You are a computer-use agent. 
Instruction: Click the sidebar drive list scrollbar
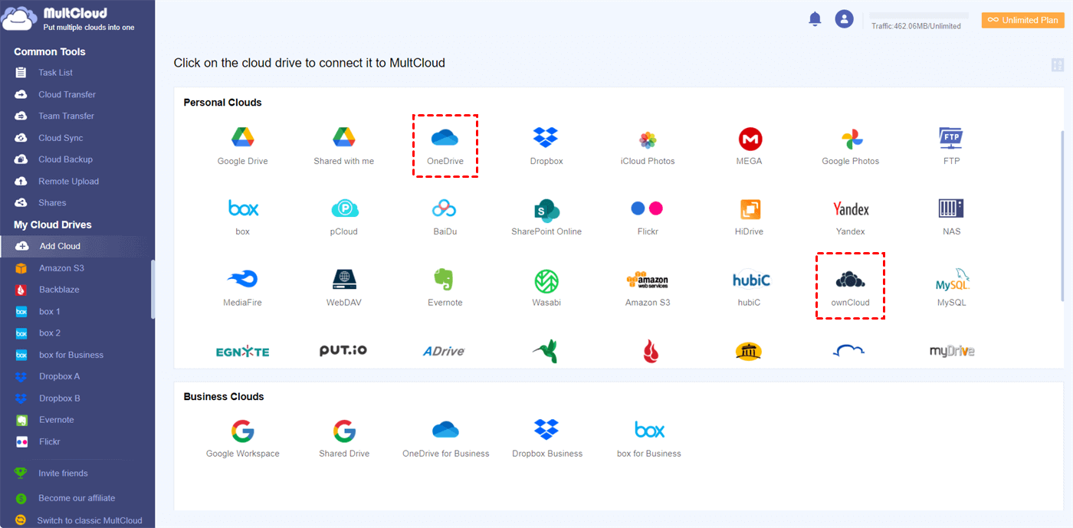153,289
